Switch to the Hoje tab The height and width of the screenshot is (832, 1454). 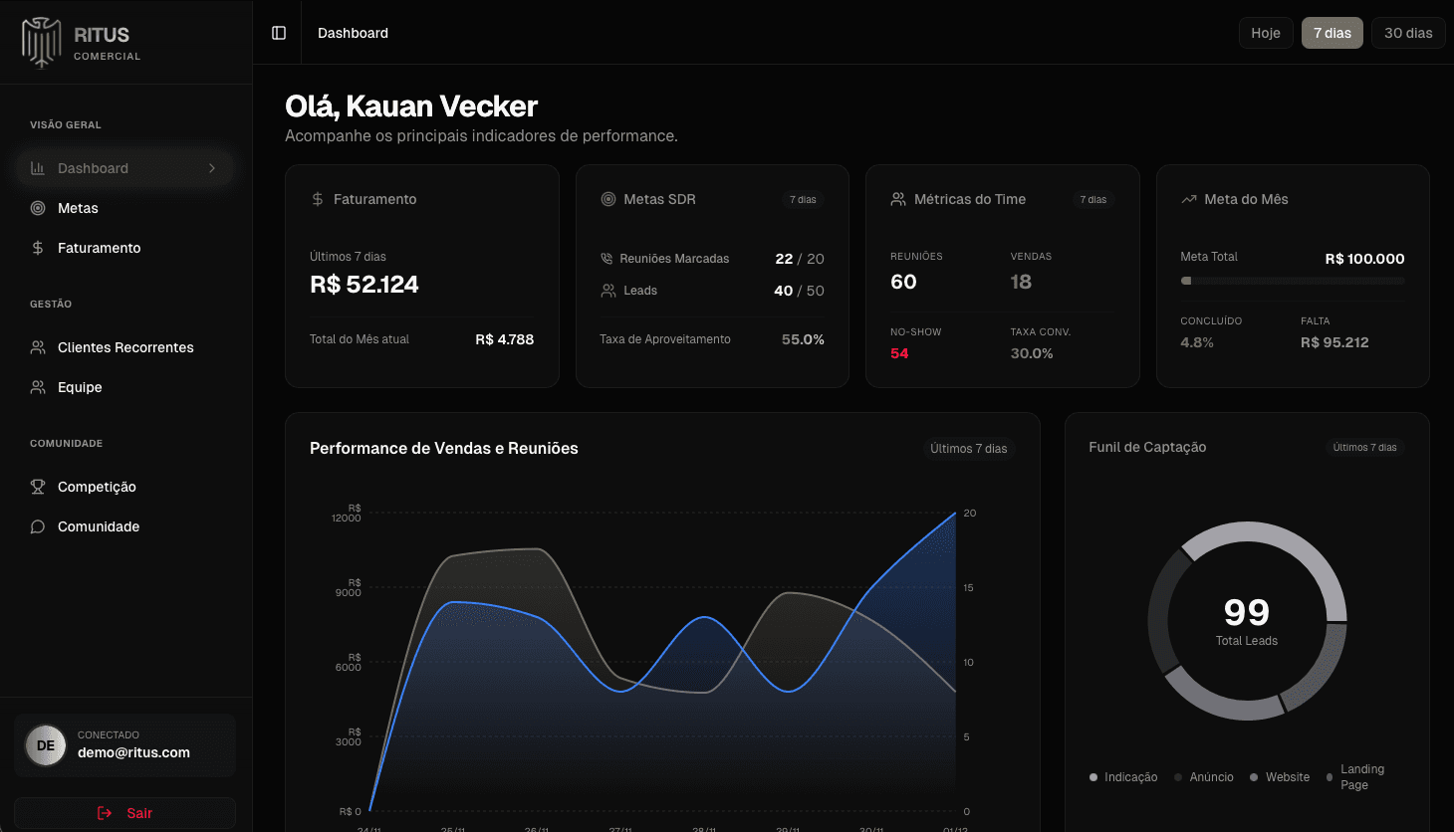click(x=1265, y=32)
